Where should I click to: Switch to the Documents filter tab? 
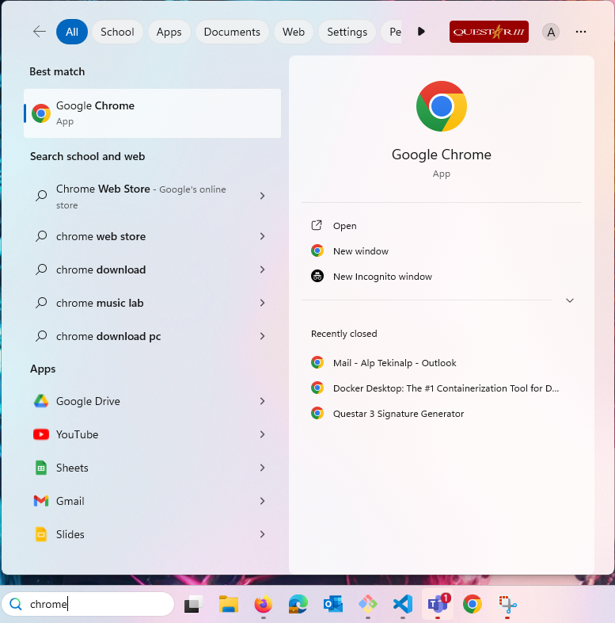coord(232,32)
